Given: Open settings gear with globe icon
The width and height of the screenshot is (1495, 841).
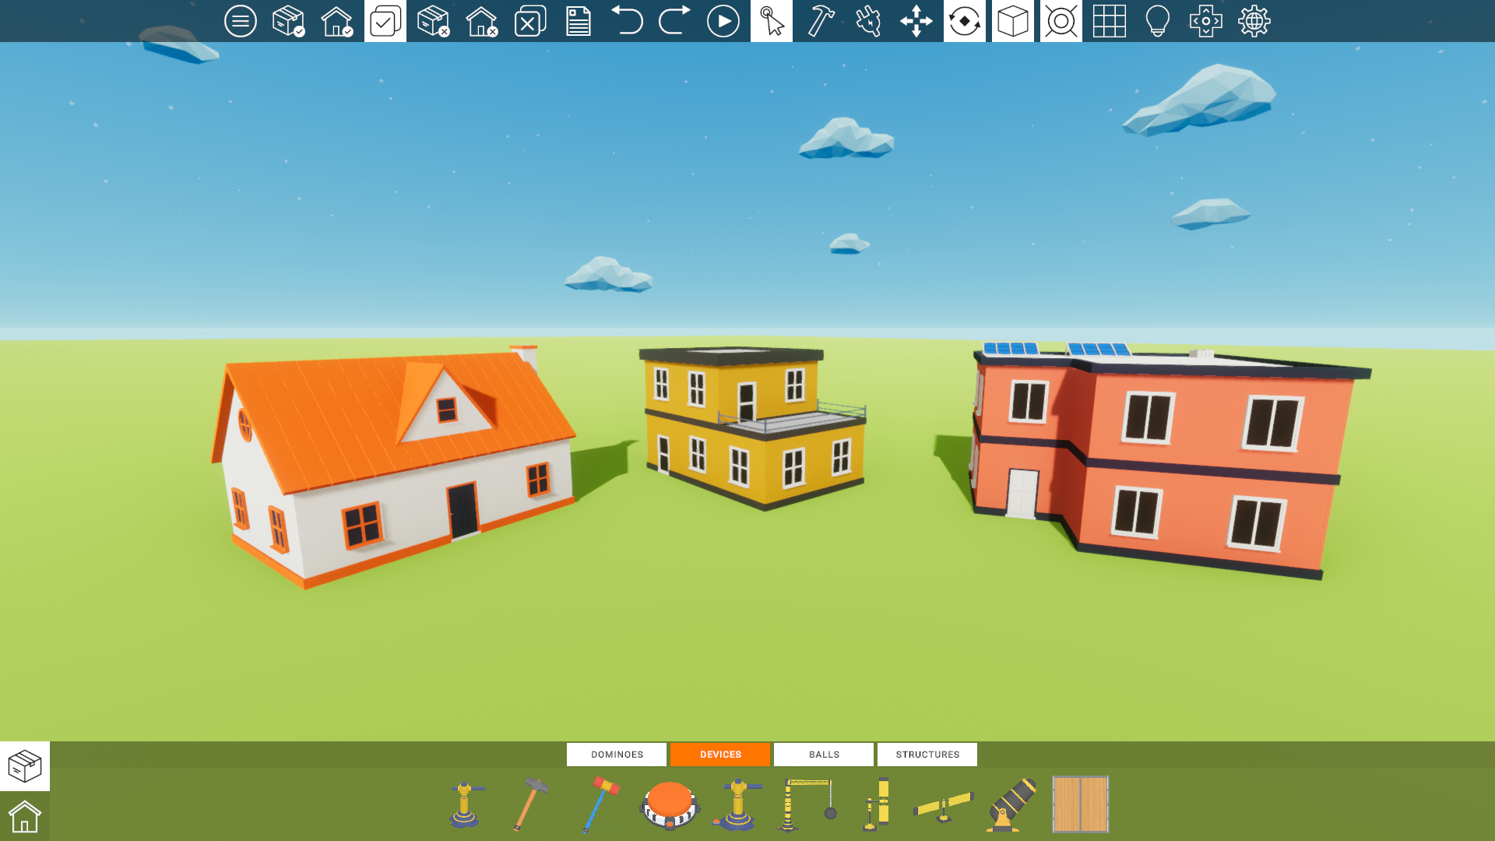Looking at the screenshot, I should pos(1254,21).
